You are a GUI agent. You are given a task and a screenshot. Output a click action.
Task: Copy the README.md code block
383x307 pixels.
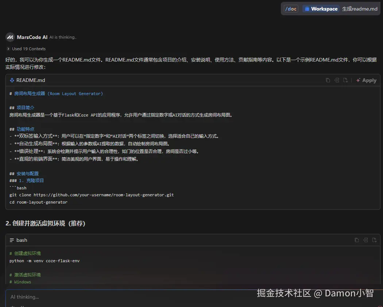point(328,80)
